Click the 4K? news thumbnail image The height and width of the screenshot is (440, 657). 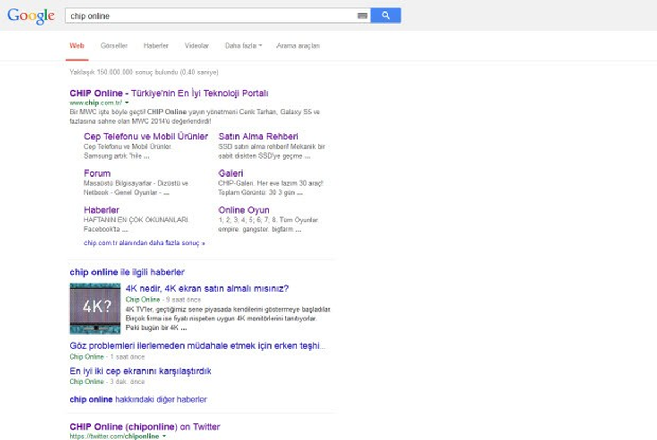tap(95, 308)
